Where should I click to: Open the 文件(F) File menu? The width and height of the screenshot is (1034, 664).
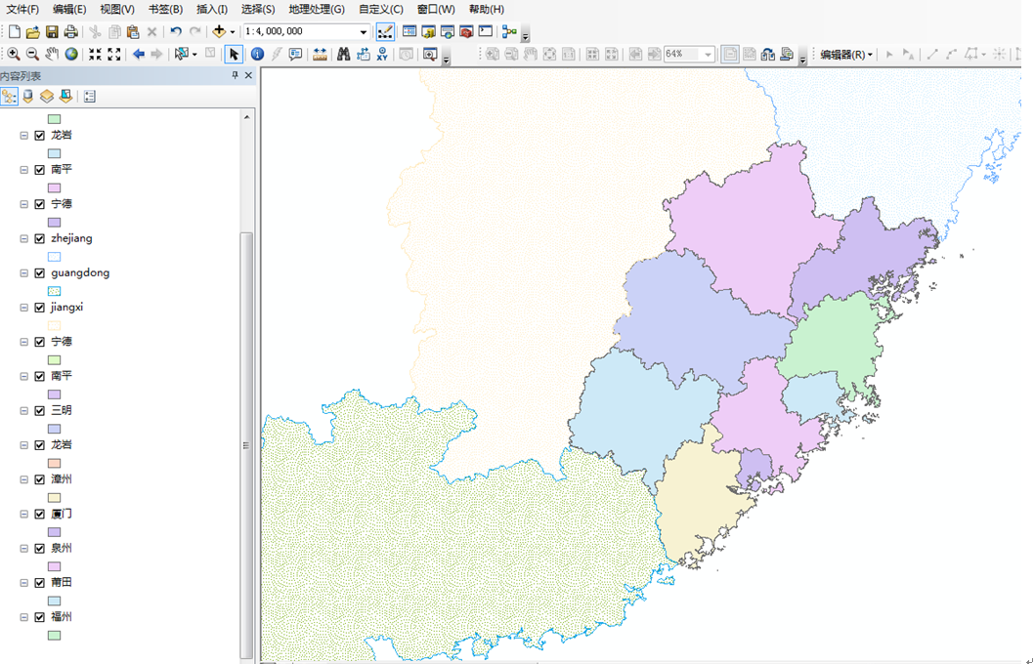pos(22,9)
